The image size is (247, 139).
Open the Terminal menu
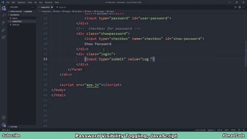click(x=49, y=2)
